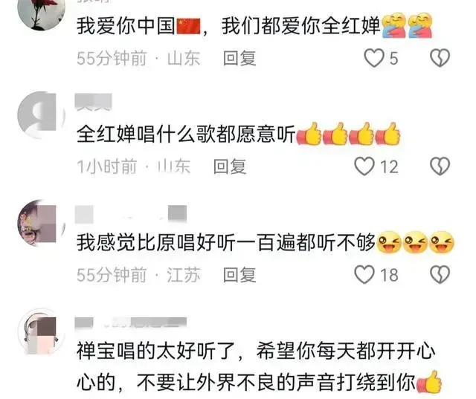Image resolution: width=476 pixels, height=399 pixels.
Task: Like the comment with 12 likes
Action: [364, 166]
